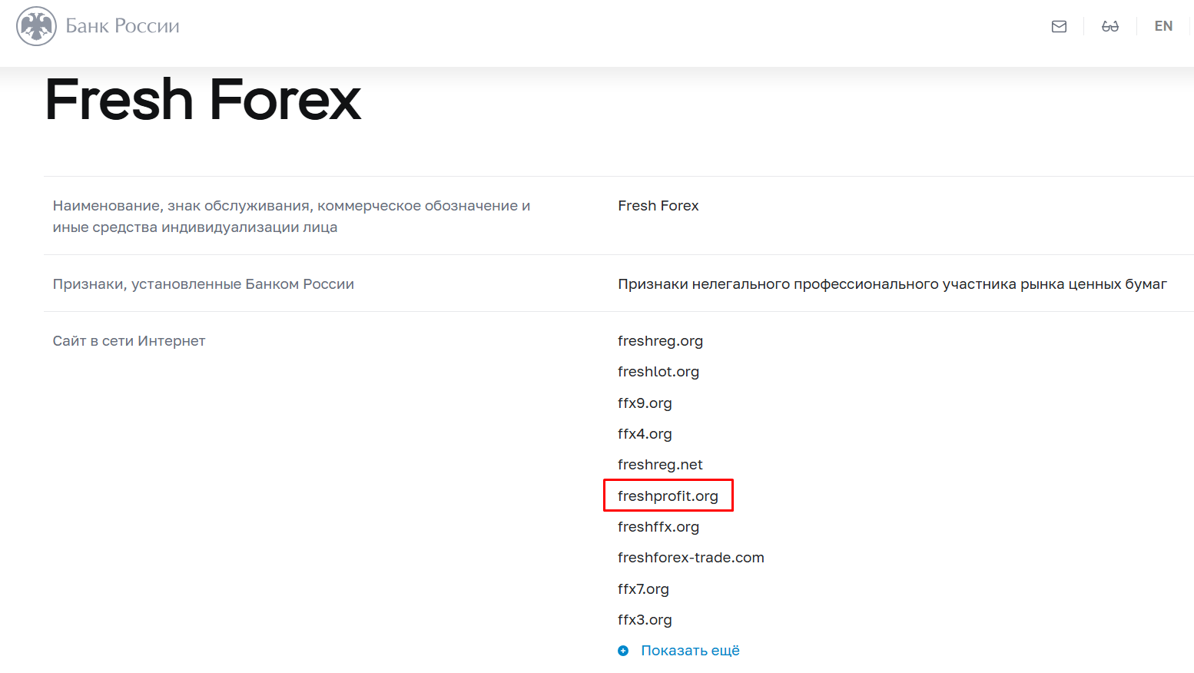Select the ffx9.org entry
Viewport: 1194px width, 673px height.
[x=645, y=403]
